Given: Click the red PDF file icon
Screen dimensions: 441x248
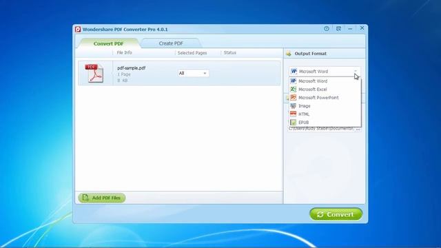Looking at the screenshot, I should point(94,73).
